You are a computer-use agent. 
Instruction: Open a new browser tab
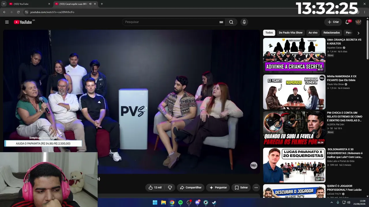tap(102, 4)
